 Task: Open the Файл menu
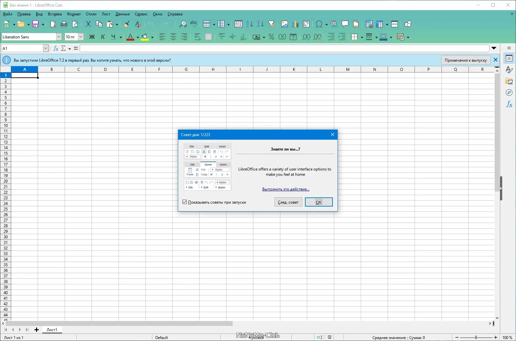[8, 14]
